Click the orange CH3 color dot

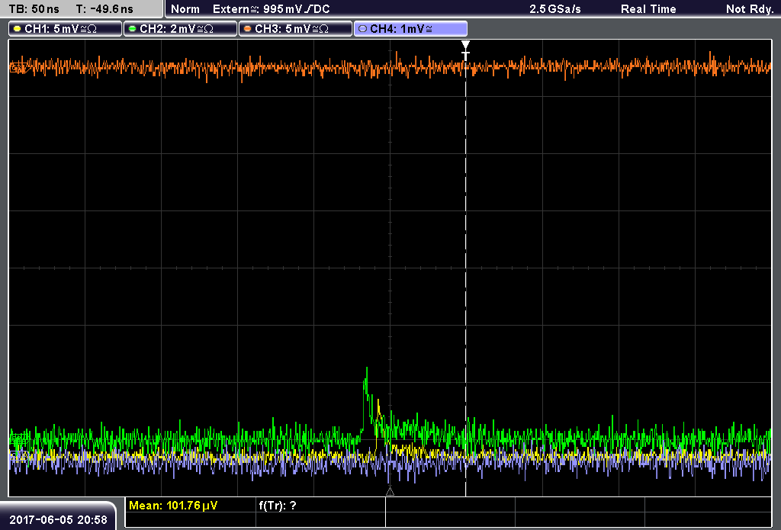coord(248,29)
